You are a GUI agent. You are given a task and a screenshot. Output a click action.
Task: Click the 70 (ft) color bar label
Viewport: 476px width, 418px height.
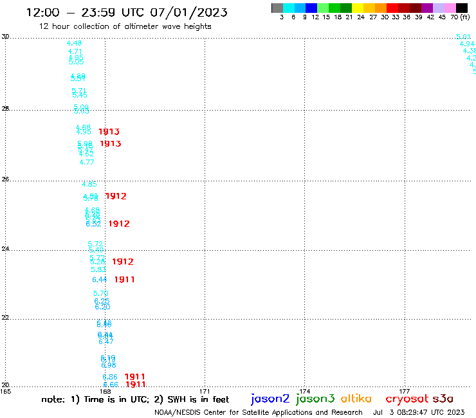pos(460,17)
